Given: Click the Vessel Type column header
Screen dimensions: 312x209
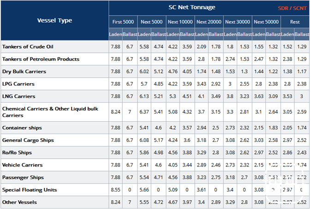Looking at the screenshot, I should click(x=55, y=20).
